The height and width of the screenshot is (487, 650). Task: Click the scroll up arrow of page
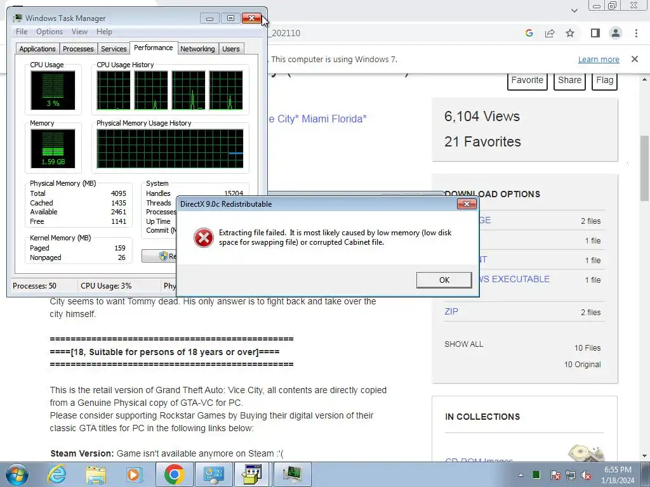(645, 79)
